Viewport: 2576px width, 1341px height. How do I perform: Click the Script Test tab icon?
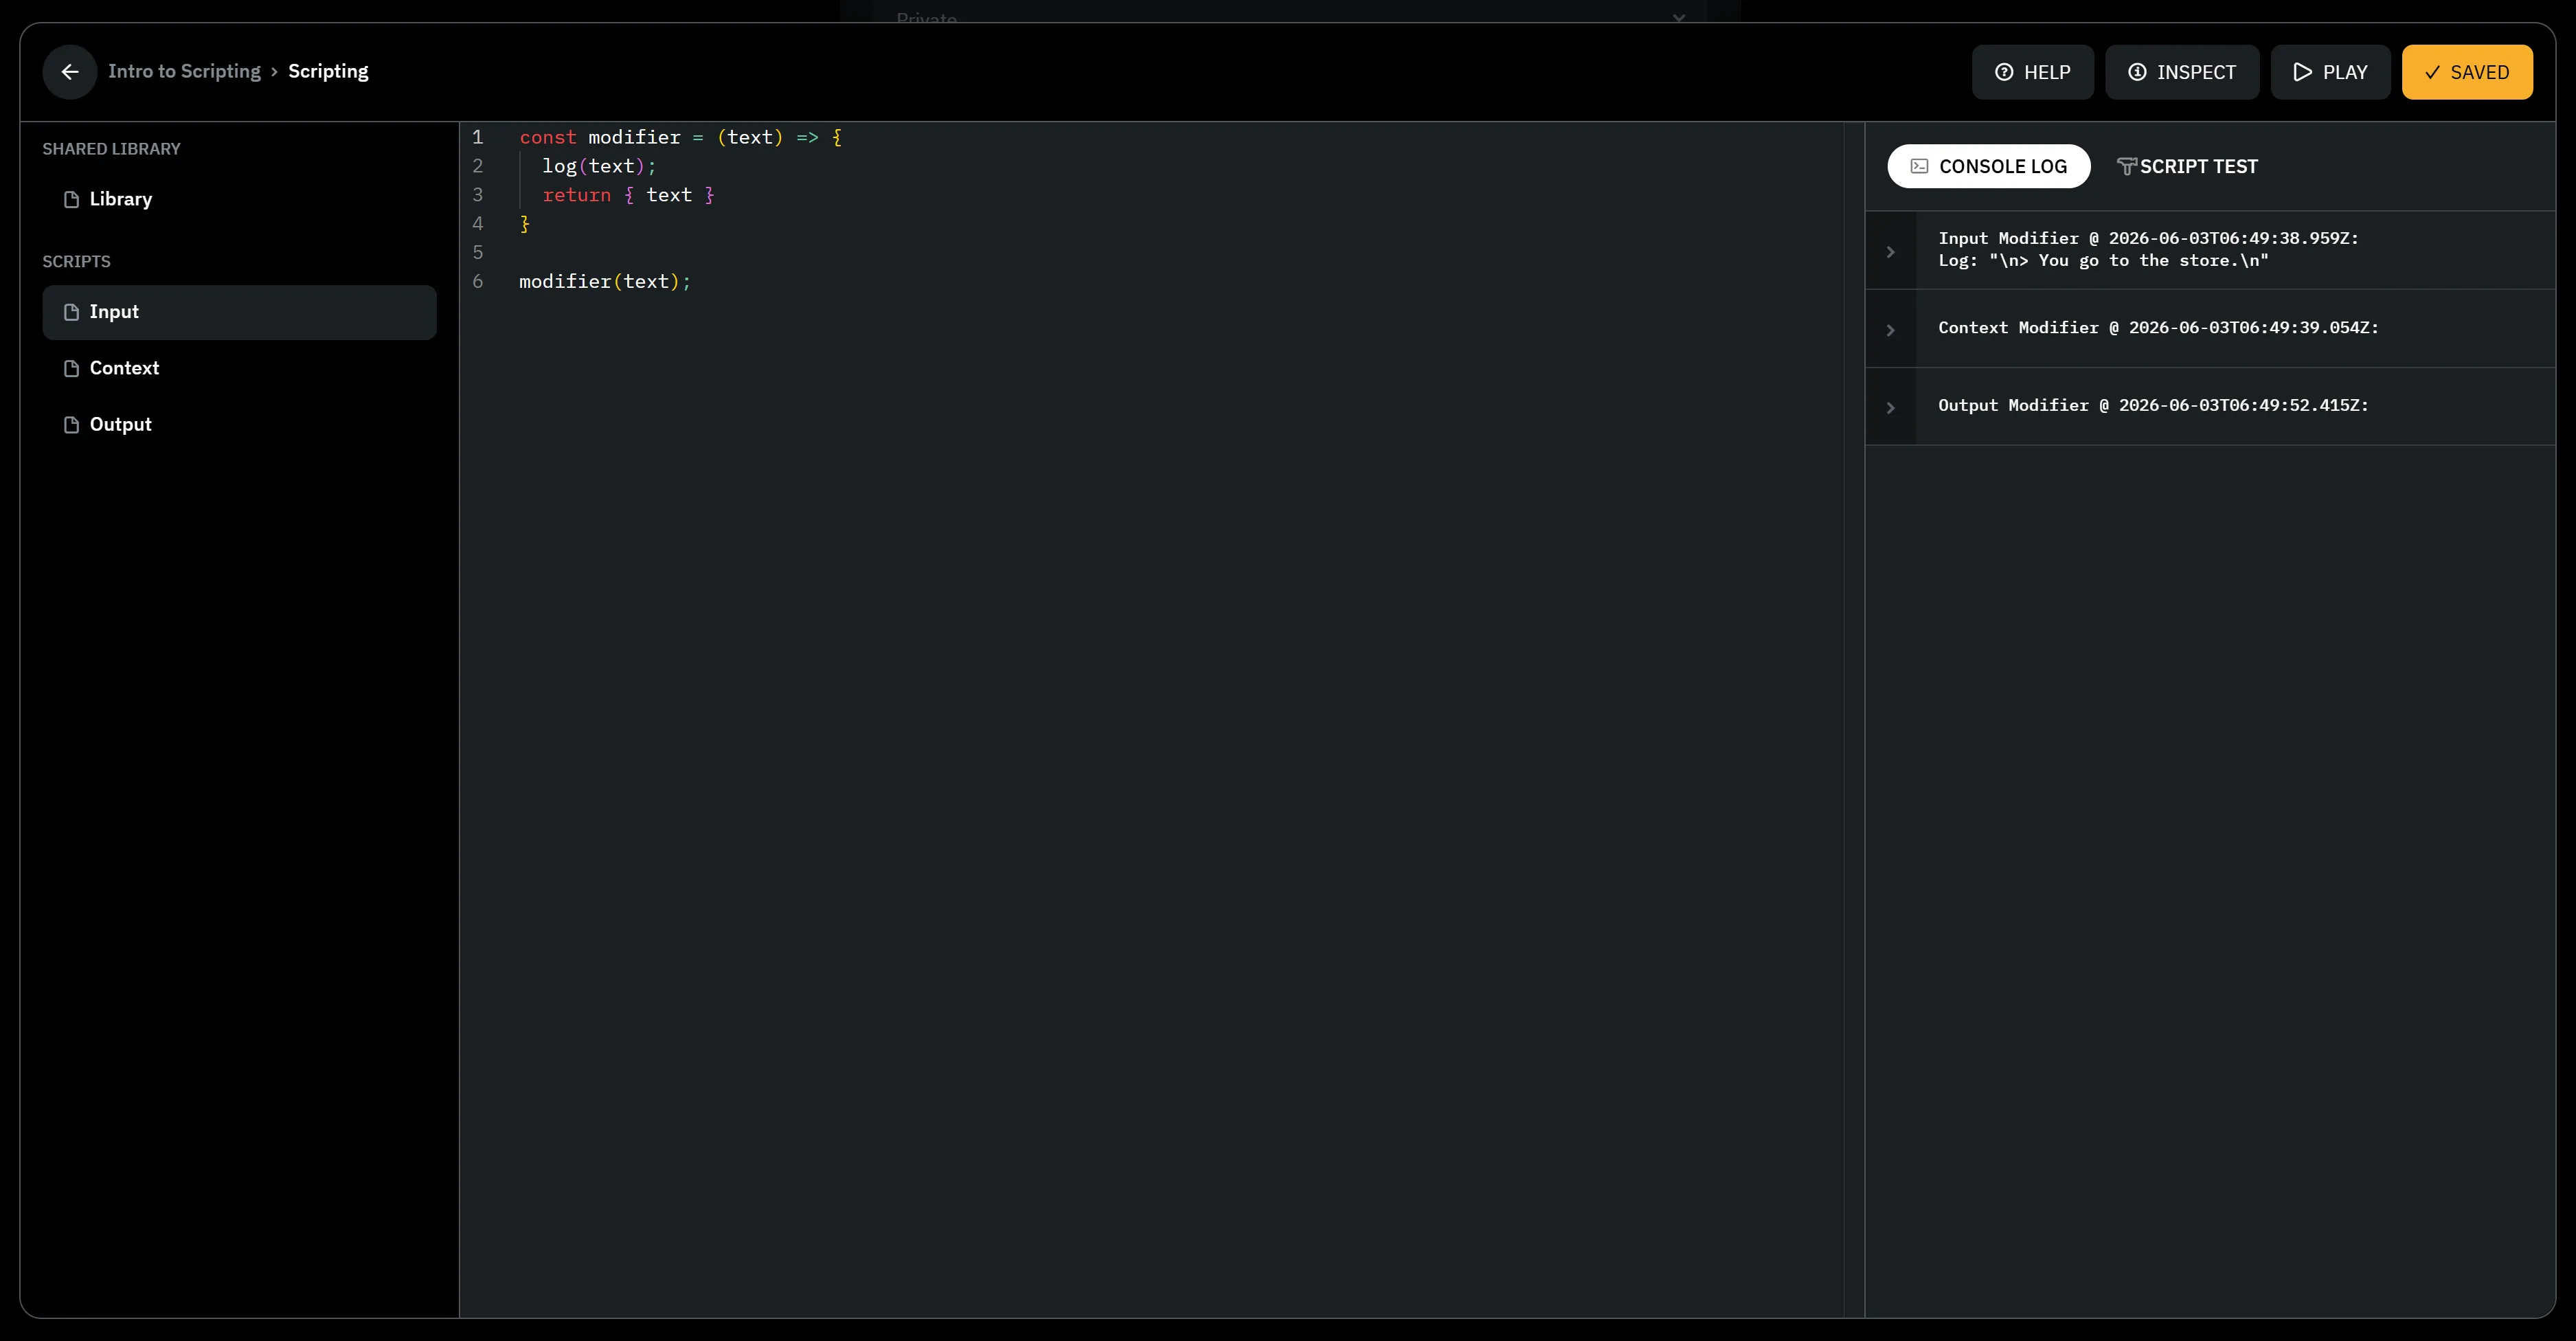coord(2126,166)
